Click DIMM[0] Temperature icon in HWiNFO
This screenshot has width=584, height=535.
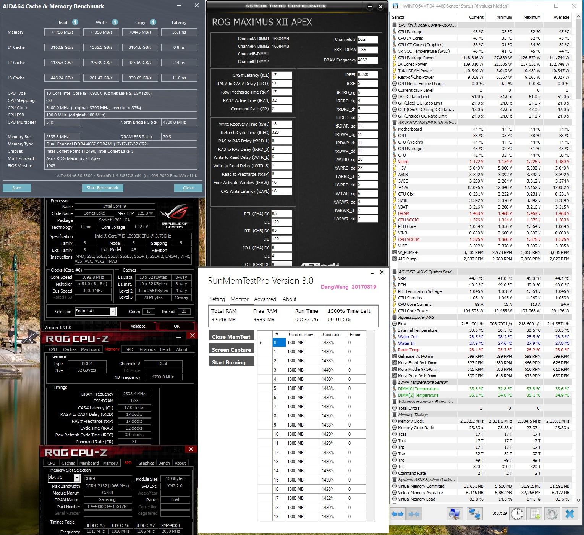point(395,389)
